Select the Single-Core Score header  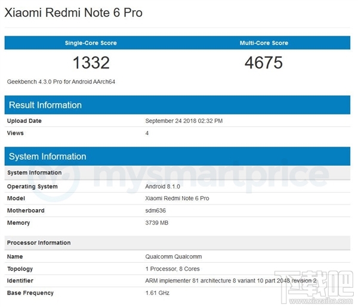(91, 43)
